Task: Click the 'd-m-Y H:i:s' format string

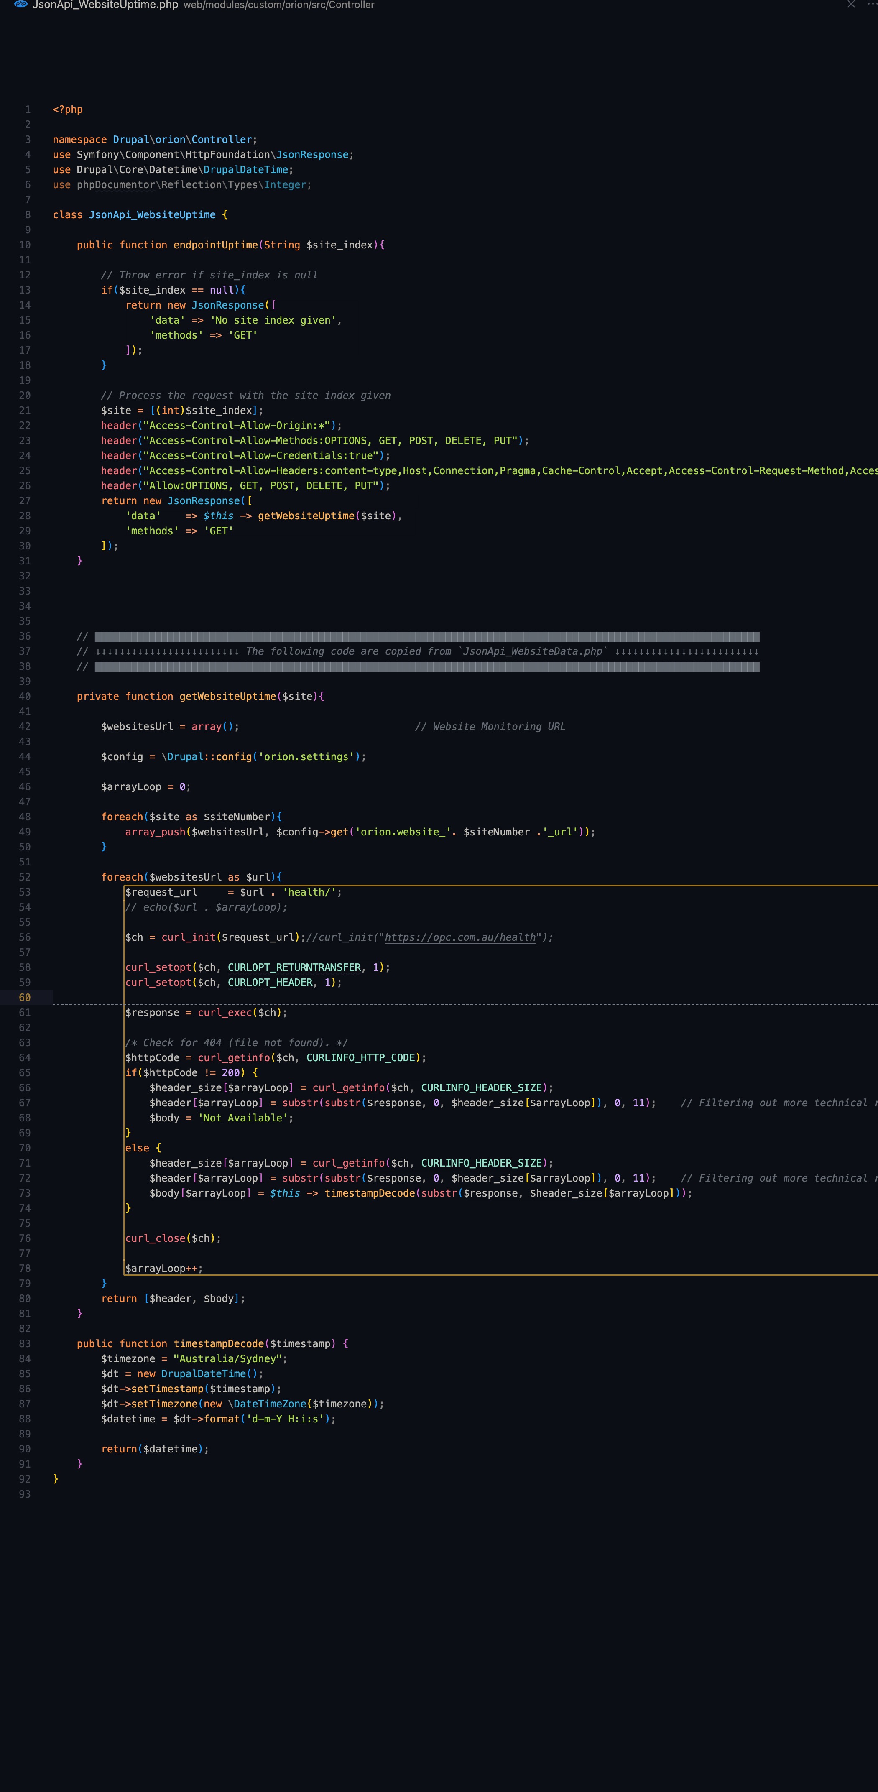Action: coord(285,1419)
